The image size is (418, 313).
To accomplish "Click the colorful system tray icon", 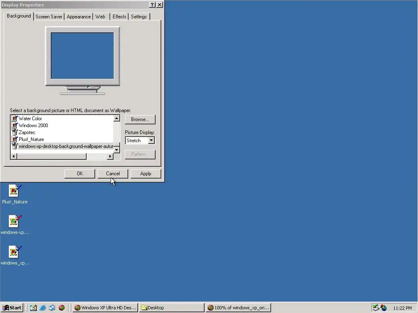I will point(384,308).
